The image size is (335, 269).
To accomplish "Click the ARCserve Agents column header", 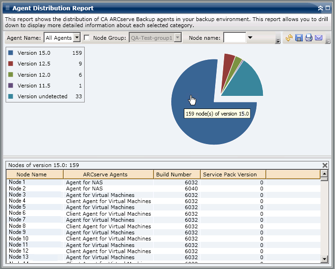I will point(108,174).
